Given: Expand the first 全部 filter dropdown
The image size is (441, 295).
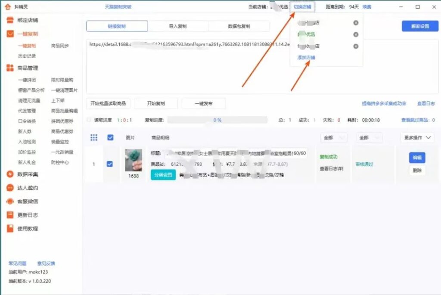Looking at the screenshot, I should point(334,137).
